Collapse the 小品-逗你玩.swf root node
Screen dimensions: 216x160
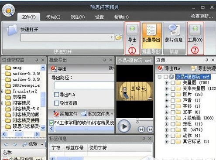(x=160, y=77)
